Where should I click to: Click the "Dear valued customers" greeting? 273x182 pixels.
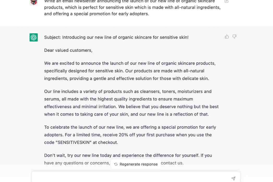(68, 50)
